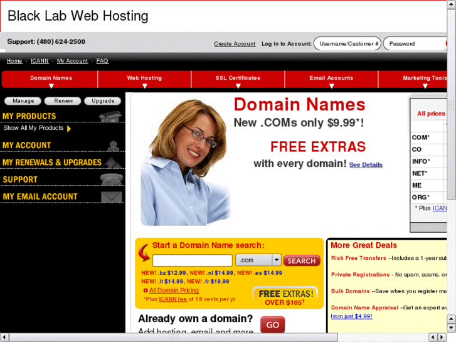Click the CO row in pricing table
Image resolution: width=456 pixels, height=342 pixels.
[429, 149]
